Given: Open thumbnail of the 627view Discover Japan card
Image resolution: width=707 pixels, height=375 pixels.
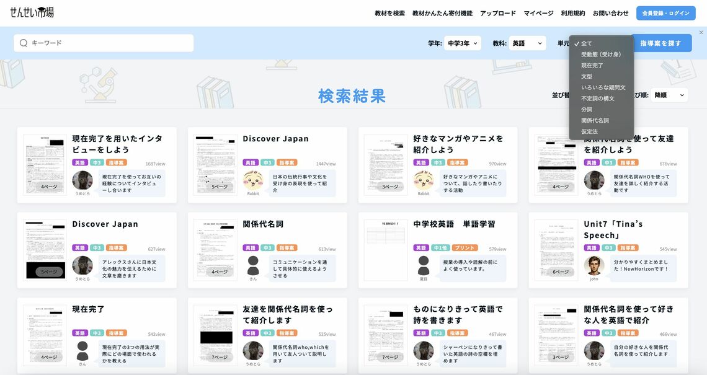Looking at the screenshot, I should 45,250.
